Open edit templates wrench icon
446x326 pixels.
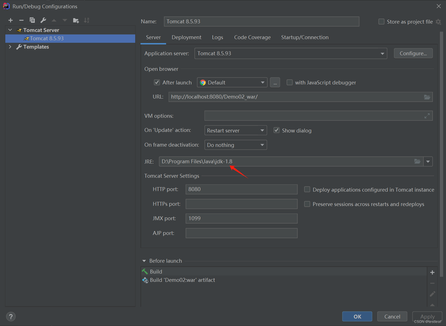coord(43,20)
